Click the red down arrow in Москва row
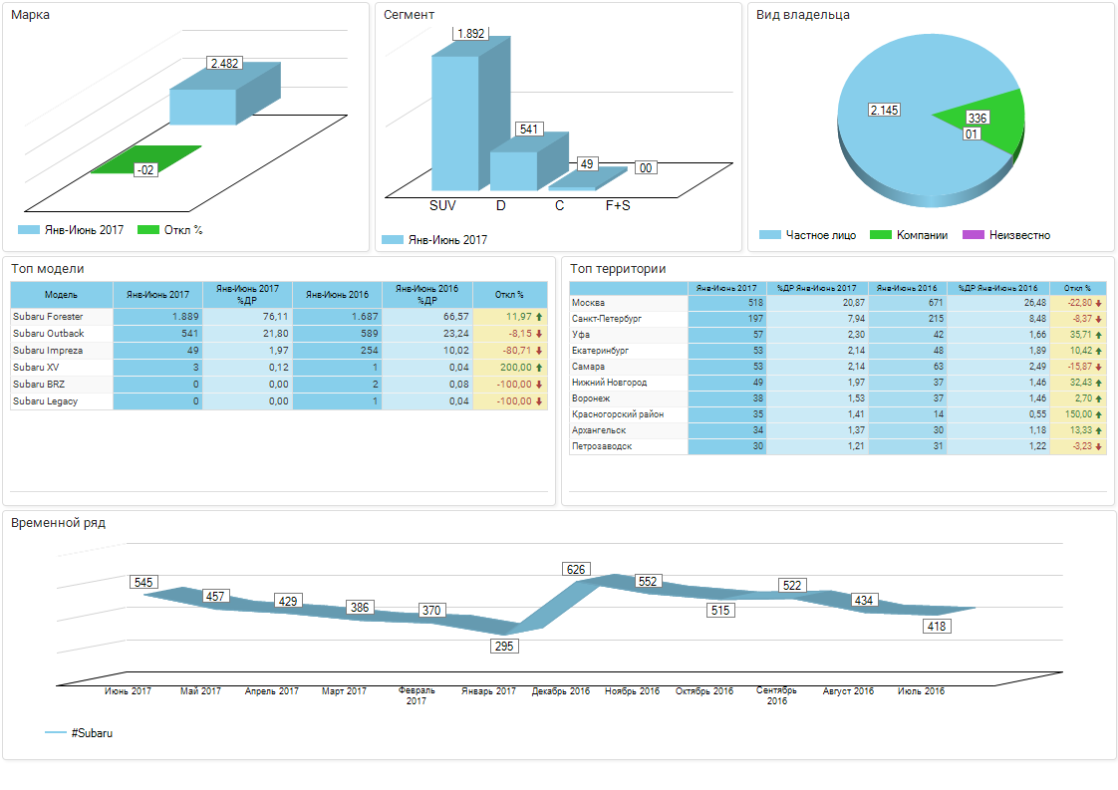The image size is (1118, 790). click(x=1098, y=303)
